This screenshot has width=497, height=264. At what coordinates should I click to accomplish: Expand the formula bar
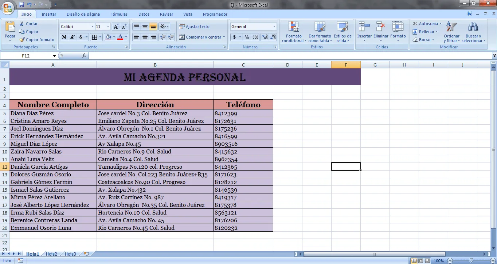pyautogui.click(x=494, y=56)
